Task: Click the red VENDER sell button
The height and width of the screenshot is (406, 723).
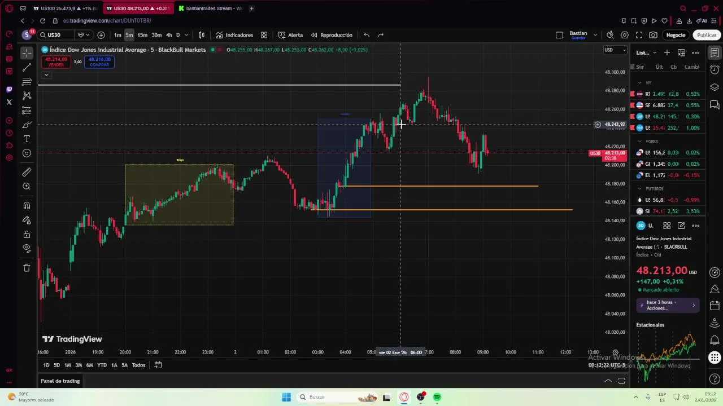Action: click(x=56, y=61)
